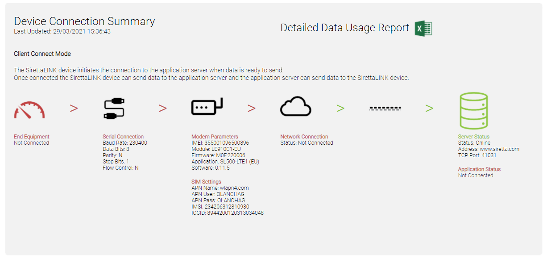547x259 pixels.
Task: Click the green arrow before the server icon
Action: [429, 109]
